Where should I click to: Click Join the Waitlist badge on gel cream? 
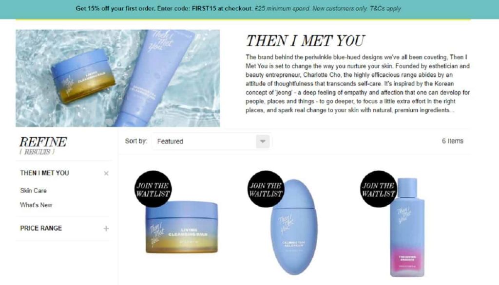click(266, 189)
